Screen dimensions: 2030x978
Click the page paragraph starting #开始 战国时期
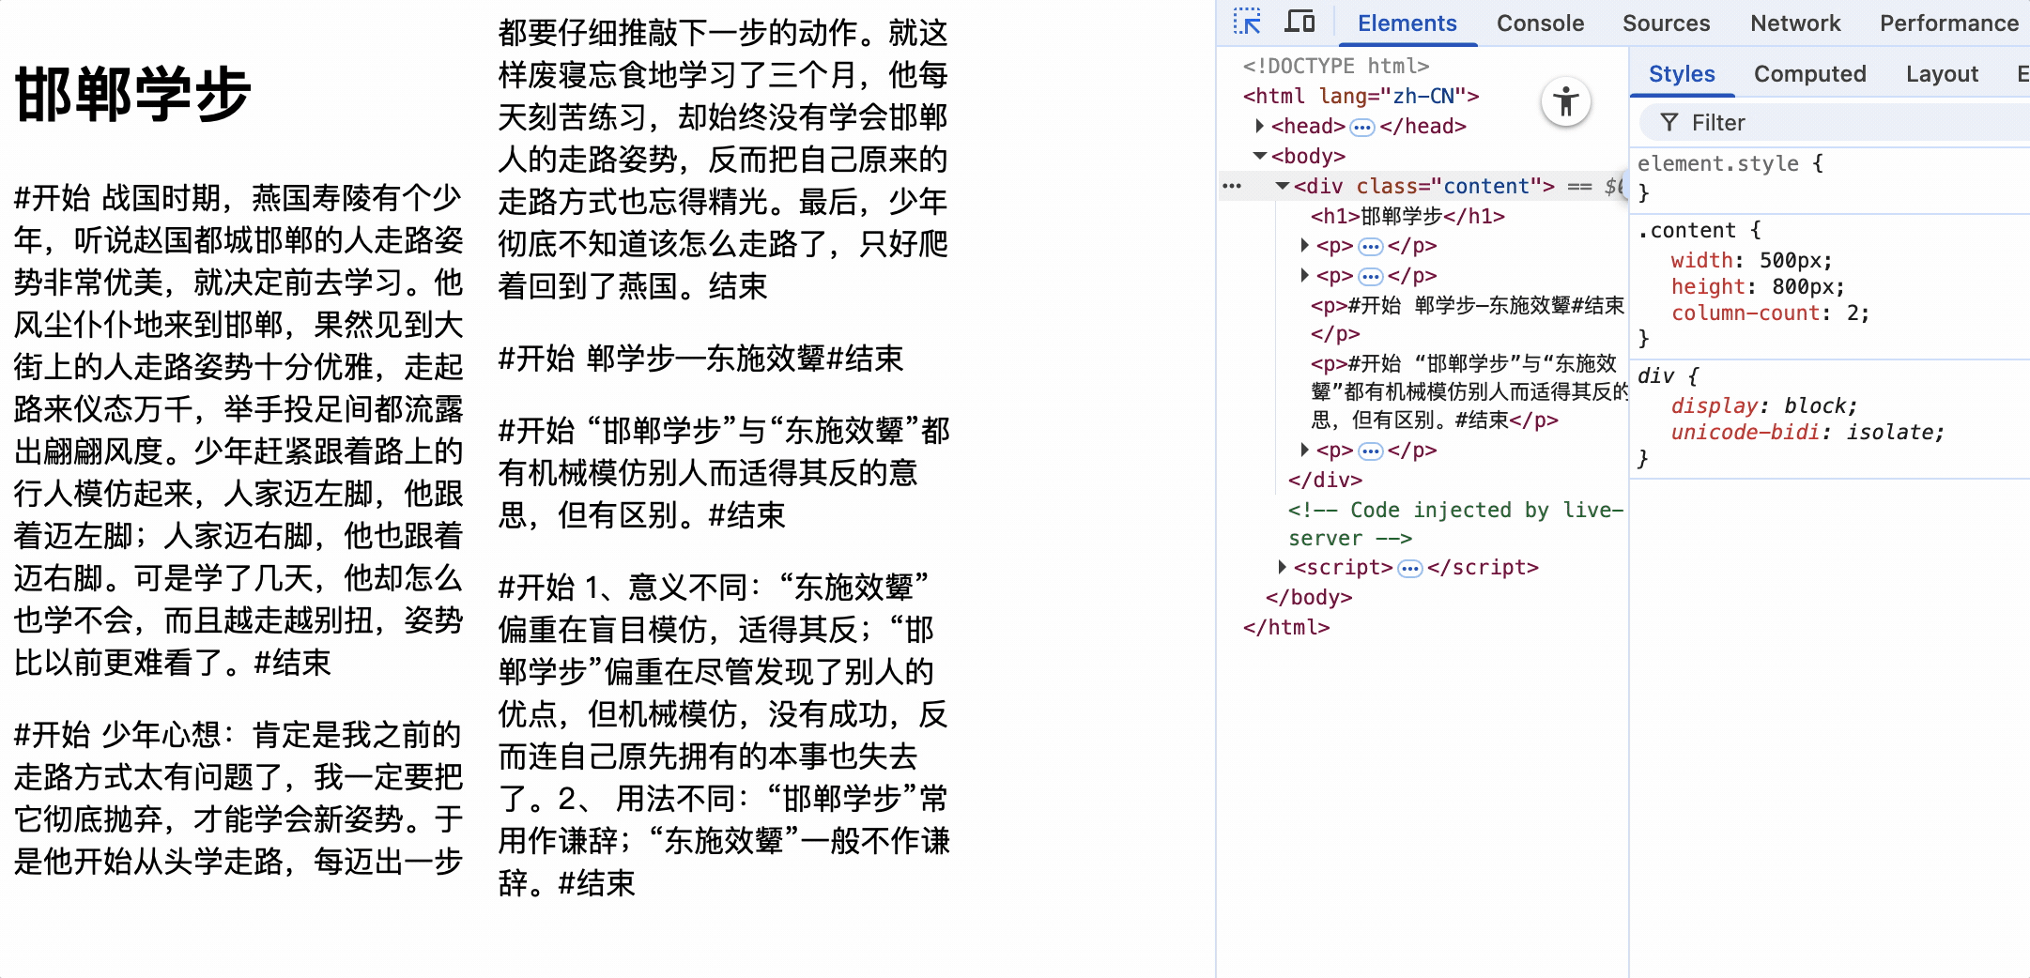pyautogui.click(x=238, y=430)
